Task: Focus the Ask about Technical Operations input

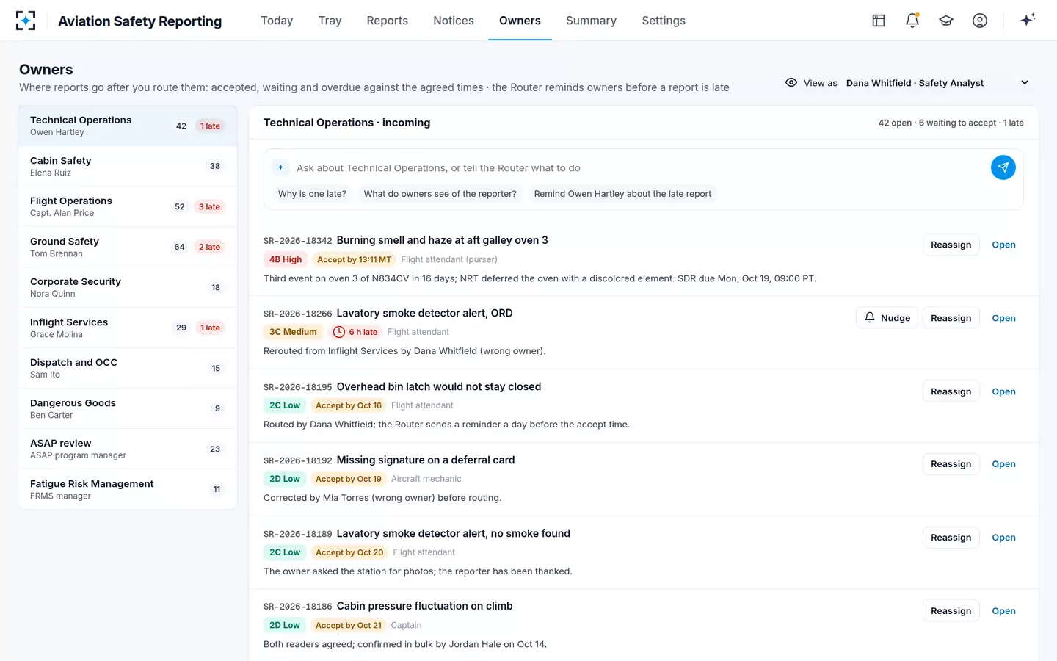Action: click(639, 167)
